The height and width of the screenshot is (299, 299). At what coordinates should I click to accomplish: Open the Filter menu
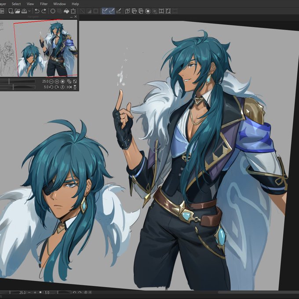pos(44,4)
